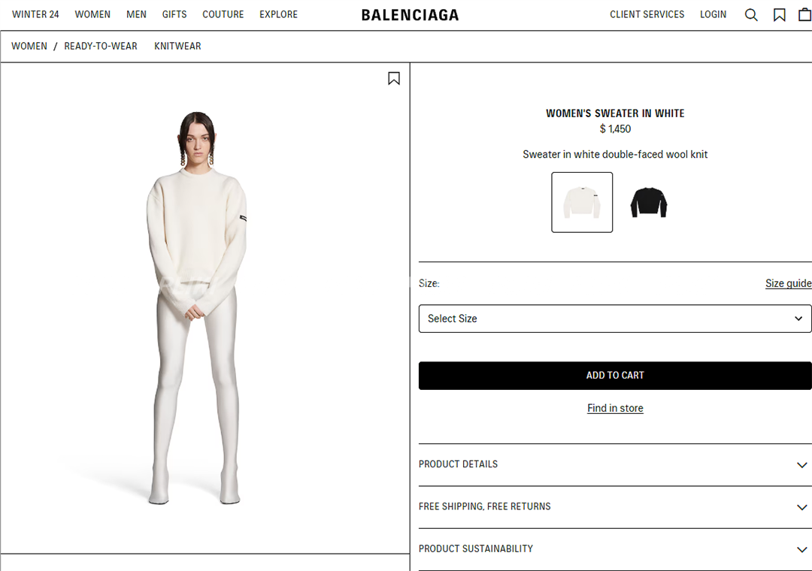Click the model product photo
Image resolution: width=812 pixels, height=571 pixels.
click(x=197, y=308)
